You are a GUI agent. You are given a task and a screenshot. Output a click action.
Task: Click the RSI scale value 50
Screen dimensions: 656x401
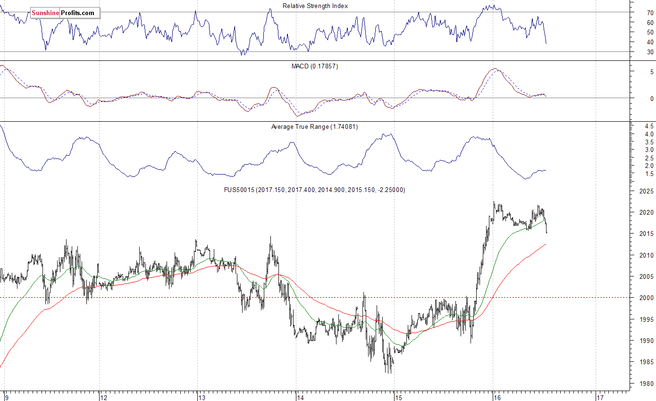[x=650, y=33]
